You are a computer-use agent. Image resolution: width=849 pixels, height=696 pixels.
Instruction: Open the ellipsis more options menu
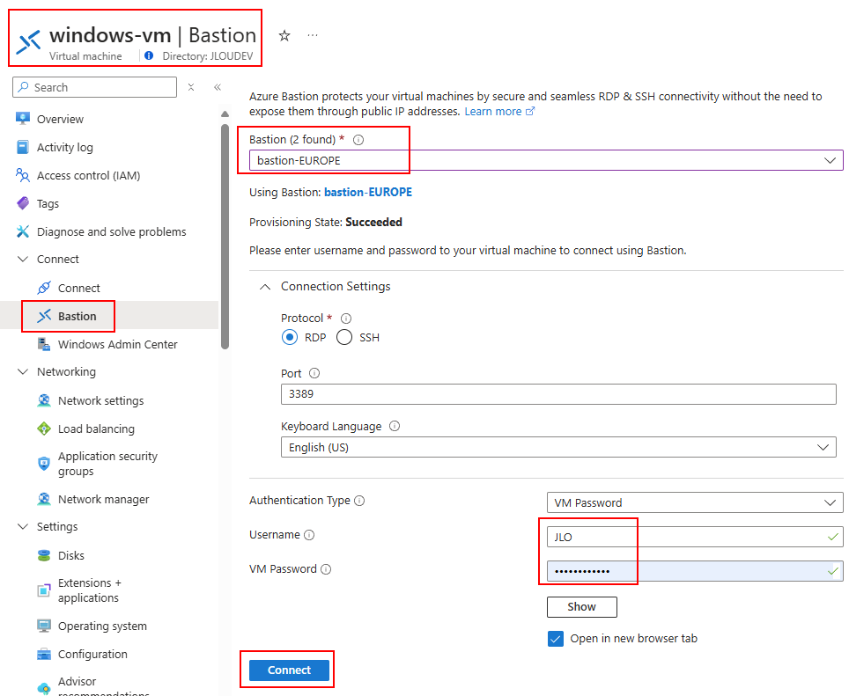point(313,35)
